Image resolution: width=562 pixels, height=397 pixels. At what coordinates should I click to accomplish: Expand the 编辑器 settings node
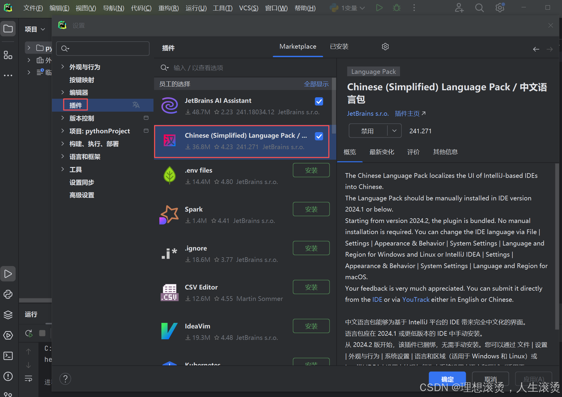coord(63,92)
